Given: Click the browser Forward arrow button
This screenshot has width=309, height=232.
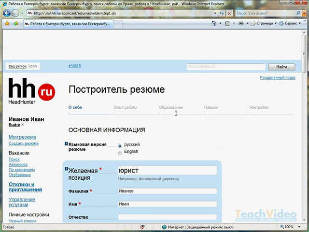Looking at the screenshot, I should 15,13.
